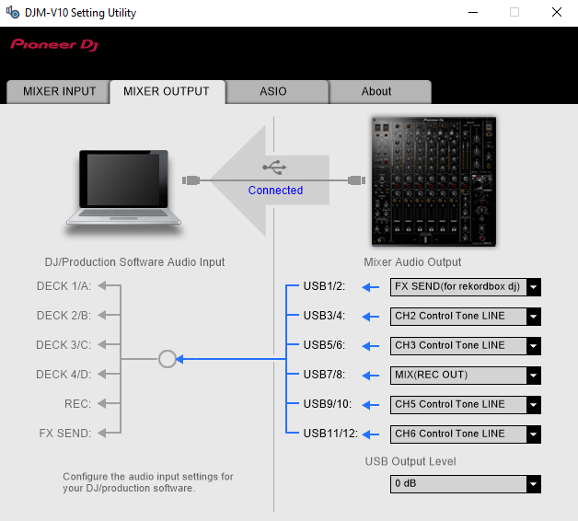This screenshot has height=521, width=578.
Task: Click the configure audio input settings note
Action: (x=148, y=482)
